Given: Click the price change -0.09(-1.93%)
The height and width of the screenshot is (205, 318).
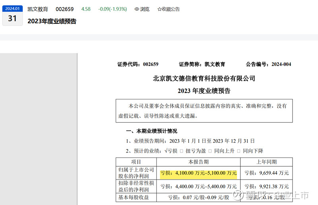Looking at the screenshot, I should (112, 9).
